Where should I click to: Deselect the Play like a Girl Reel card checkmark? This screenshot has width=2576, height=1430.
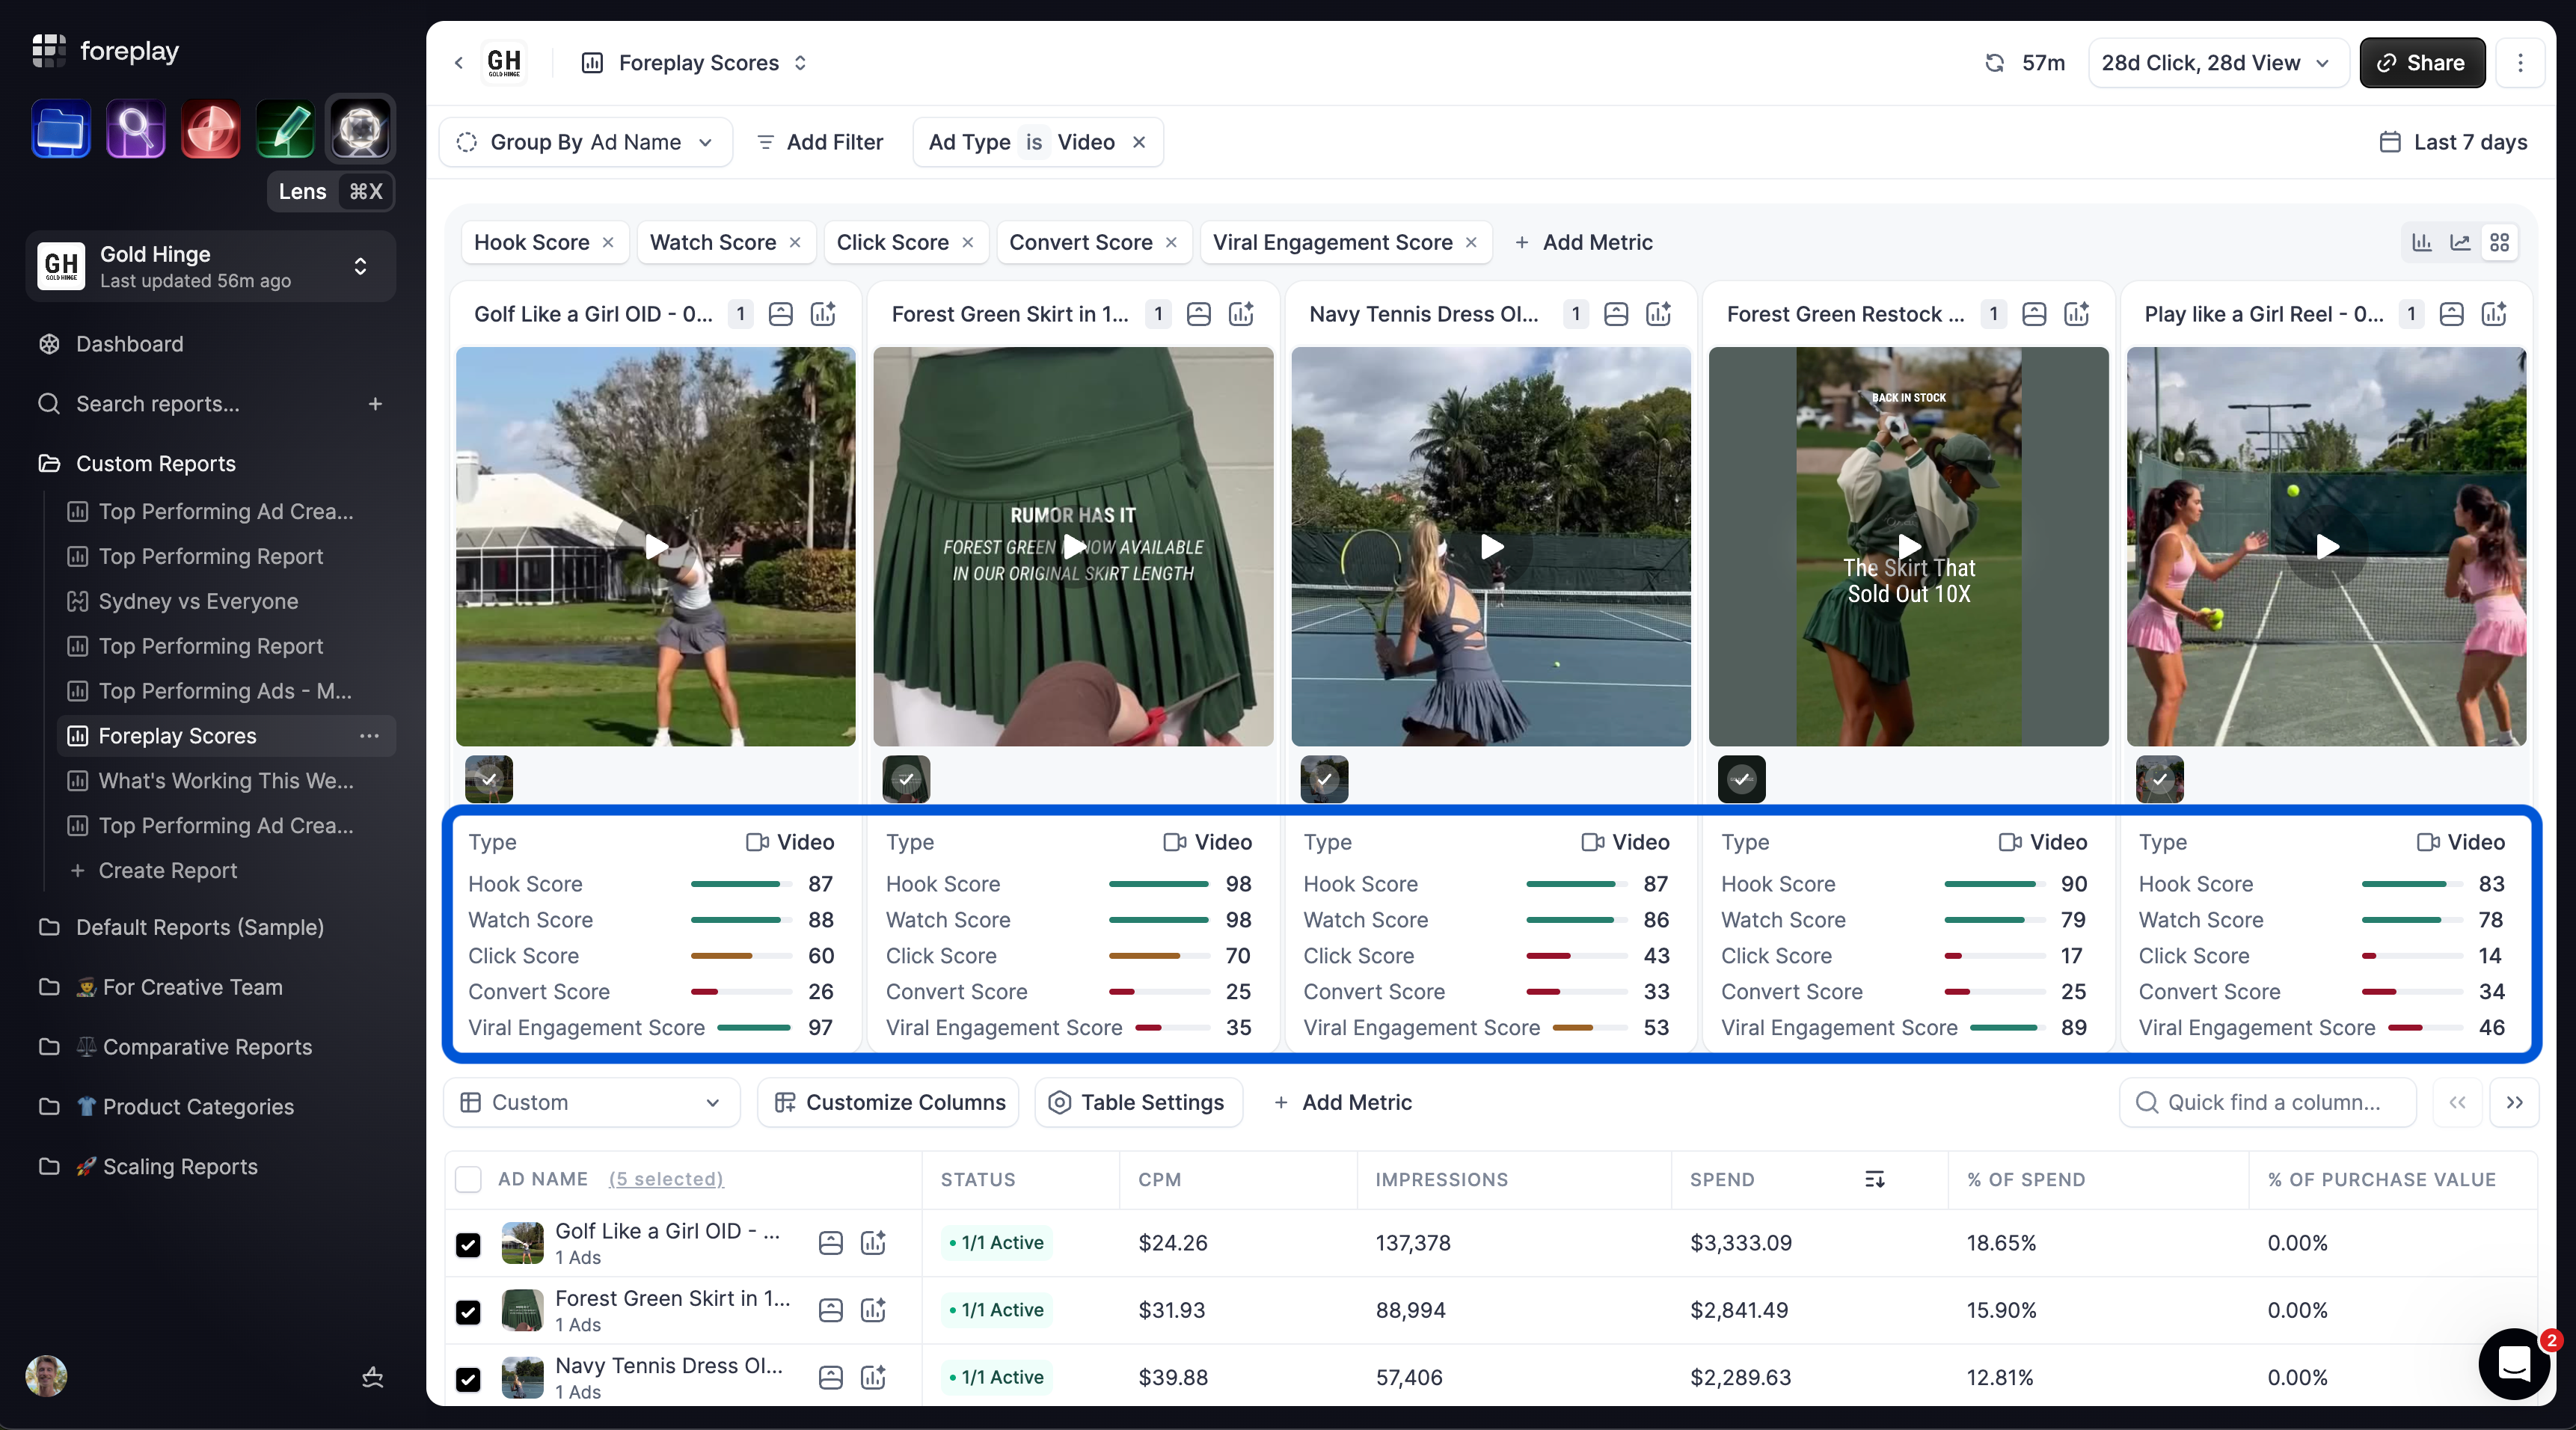click(x=2160, y=779)
